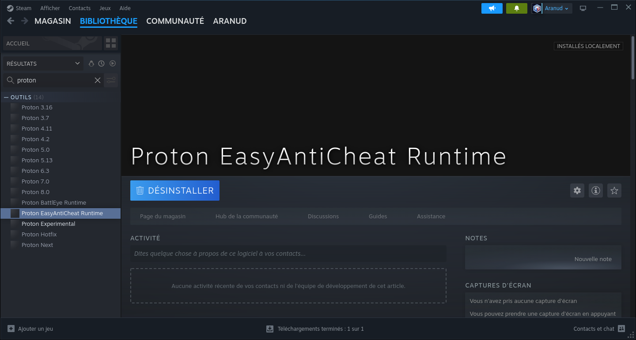Click the Installés localement badge
The height and width of the screenshot is (340, 636).
pos(588,46)
